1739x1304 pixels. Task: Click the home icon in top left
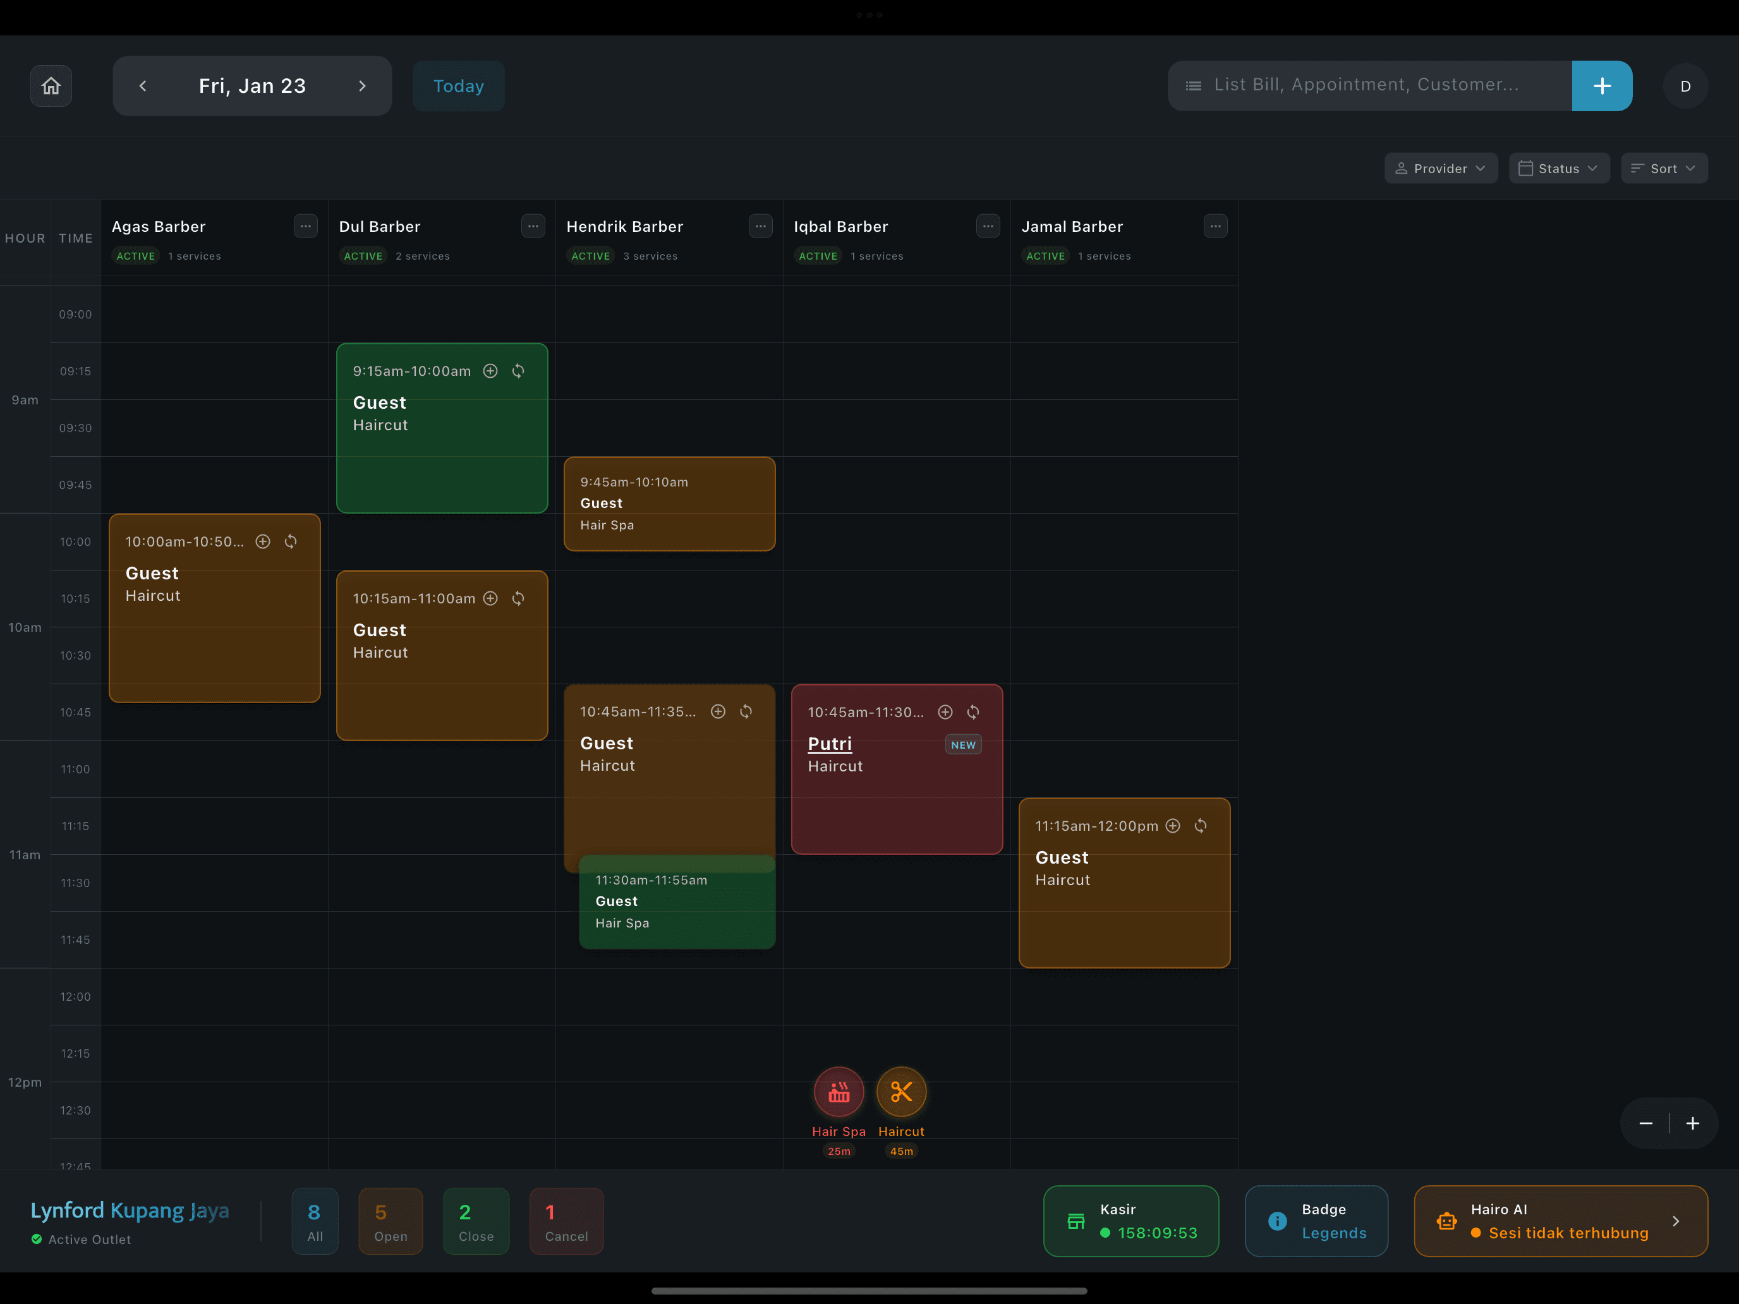click(x=51, y=86)
